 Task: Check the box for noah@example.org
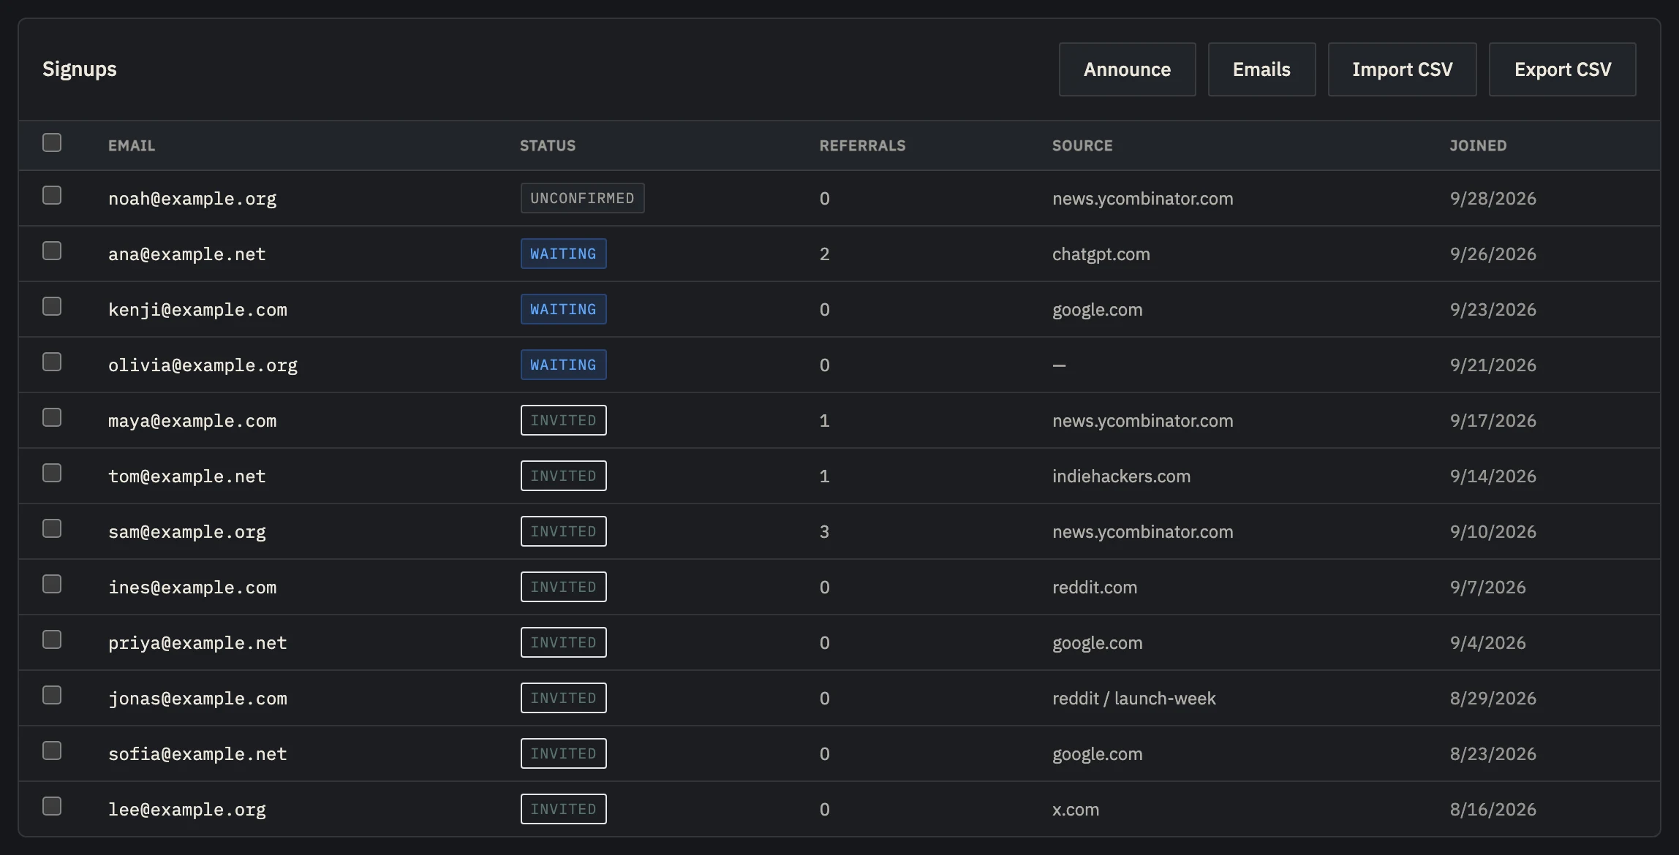tap(52, 195)
